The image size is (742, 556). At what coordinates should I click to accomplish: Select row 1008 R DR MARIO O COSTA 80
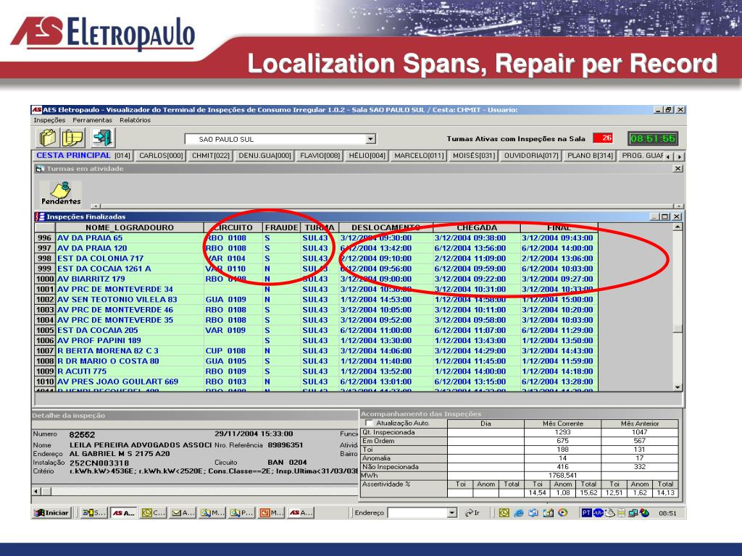click(x=316, y=361)
